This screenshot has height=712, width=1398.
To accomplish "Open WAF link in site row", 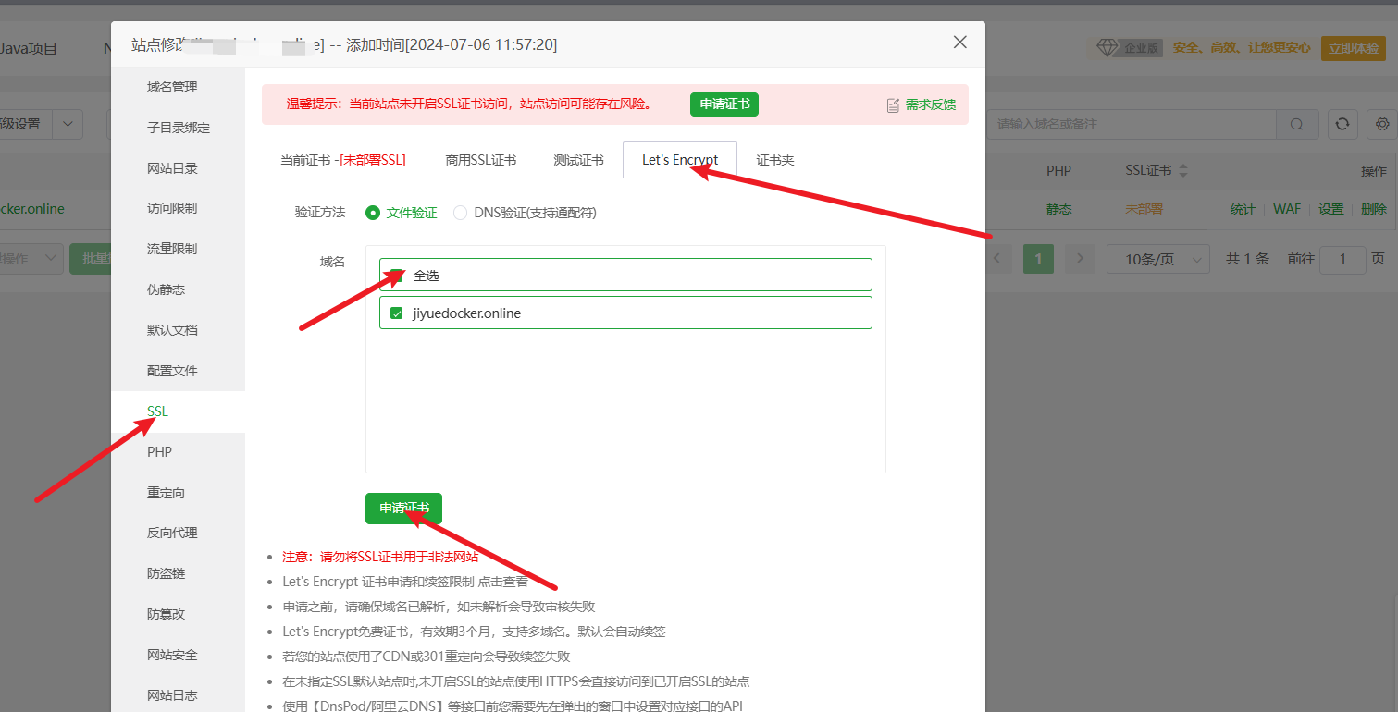I will (x=1287, y=209).
